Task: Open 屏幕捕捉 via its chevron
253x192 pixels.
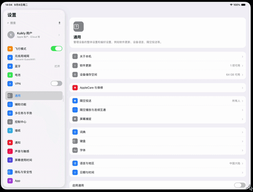Action: tap(242, 119)
